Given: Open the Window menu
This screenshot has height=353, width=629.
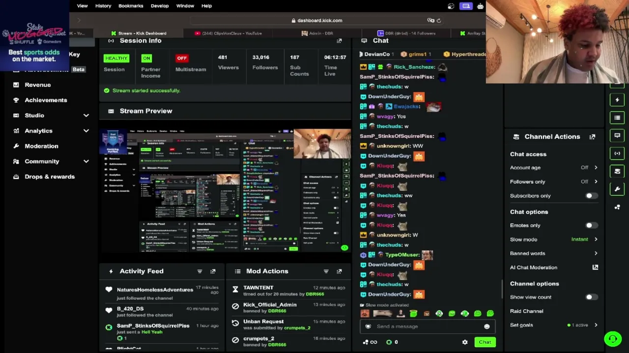Looking at the screenshot, I should (x=185, y=6).
